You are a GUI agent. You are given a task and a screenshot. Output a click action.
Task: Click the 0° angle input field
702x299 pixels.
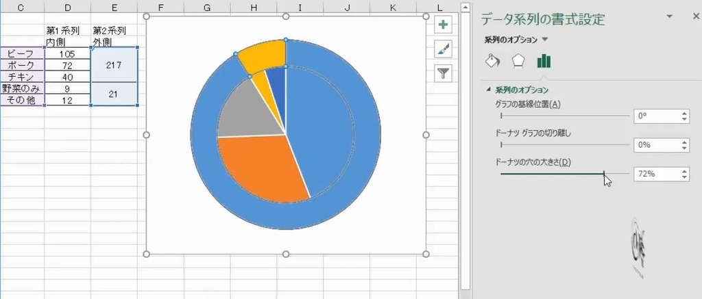[656, 116]
